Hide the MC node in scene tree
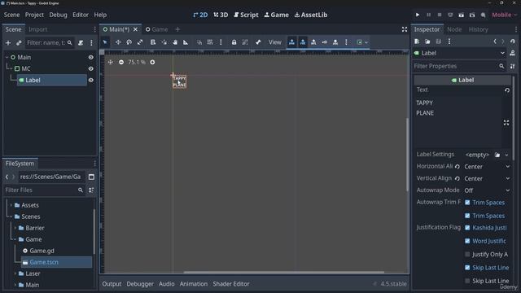 coord(90,68)
